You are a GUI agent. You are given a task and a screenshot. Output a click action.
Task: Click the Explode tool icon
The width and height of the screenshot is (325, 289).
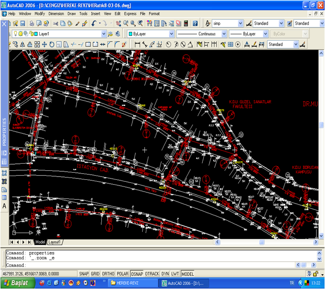pos(124,44)
